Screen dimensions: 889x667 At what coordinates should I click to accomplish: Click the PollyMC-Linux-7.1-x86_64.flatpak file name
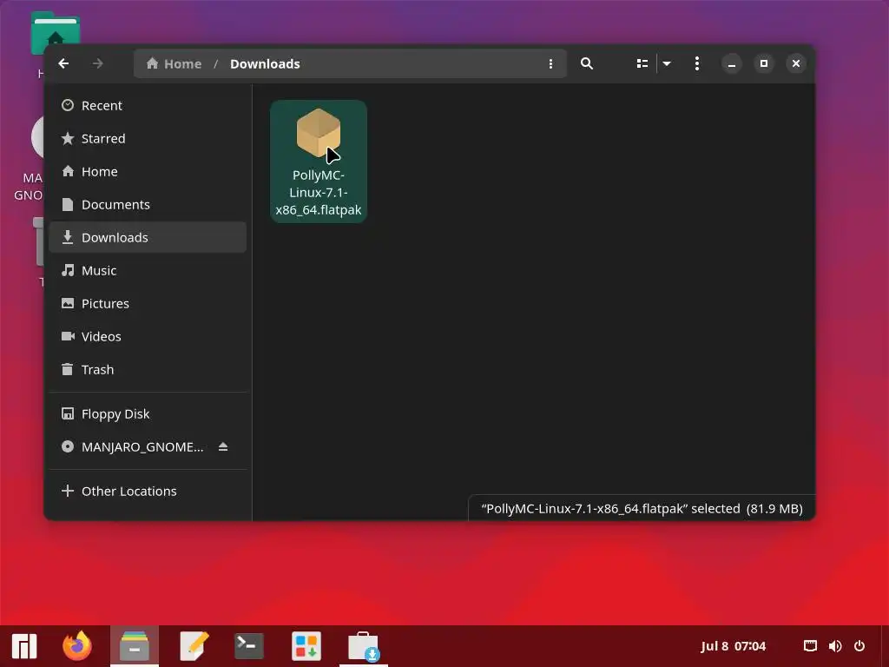tap(318, 192)
